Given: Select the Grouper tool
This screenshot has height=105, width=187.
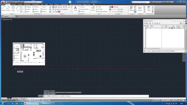Looking at the screenshot, I should (x=131, y=8).
